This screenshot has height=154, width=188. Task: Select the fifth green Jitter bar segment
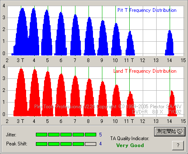click(91, 135)
